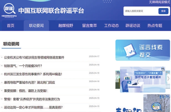The height and width of the screenshot is (112, 171).
Task: Open the 辟谣访谈 section
Action: 133,26
